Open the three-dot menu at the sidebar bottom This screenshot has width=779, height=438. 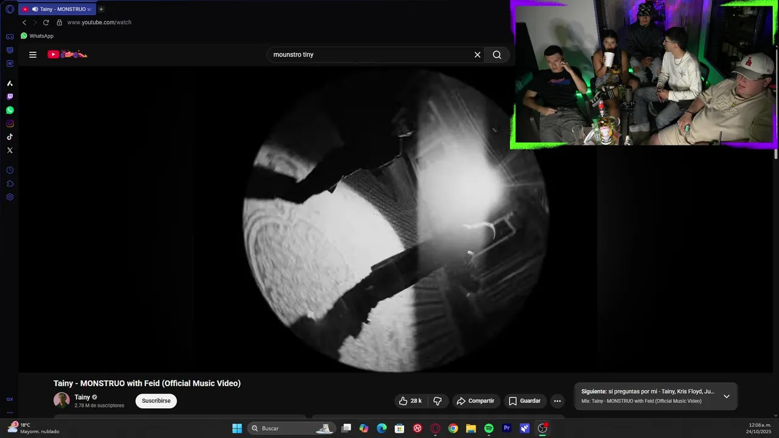point(10,412)
